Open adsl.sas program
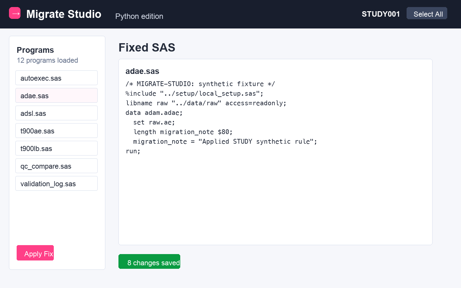The width and height of the screenshot is (461, 288). 56,113
